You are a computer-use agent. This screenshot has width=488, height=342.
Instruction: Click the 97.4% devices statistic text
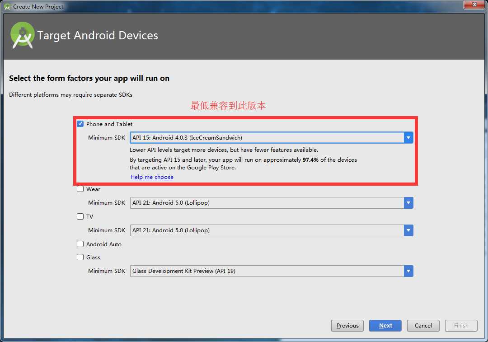310,159
